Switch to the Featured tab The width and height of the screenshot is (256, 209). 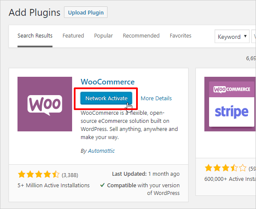[x=73, y=35]
